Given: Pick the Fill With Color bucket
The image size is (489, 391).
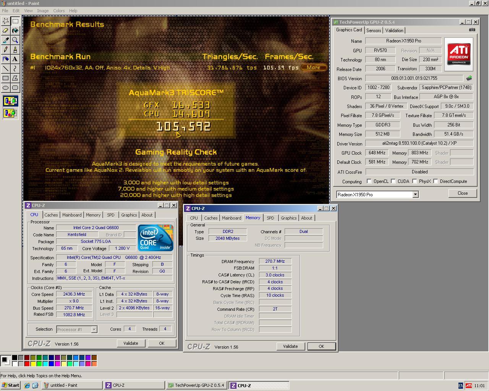Looking at the screenshot, I should (x=15, y=31).
